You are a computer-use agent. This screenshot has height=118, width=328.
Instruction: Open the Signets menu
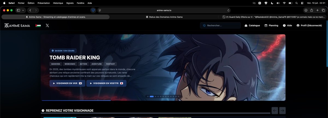coord(70,3)
